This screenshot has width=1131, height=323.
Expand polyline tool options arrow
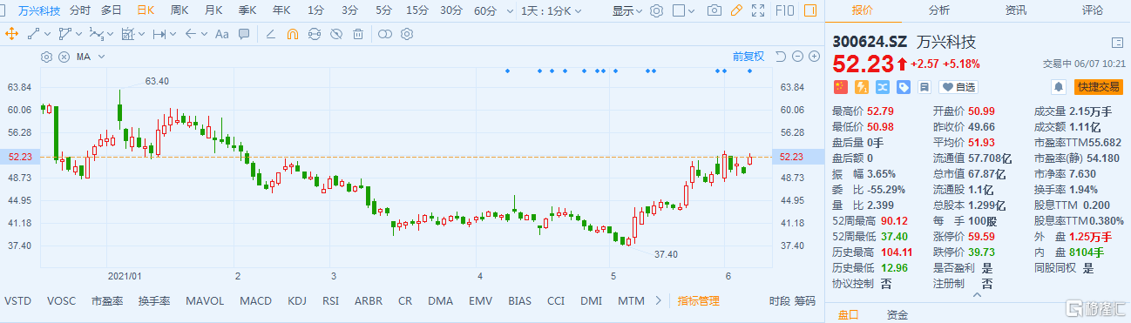[x=78, y=34]
